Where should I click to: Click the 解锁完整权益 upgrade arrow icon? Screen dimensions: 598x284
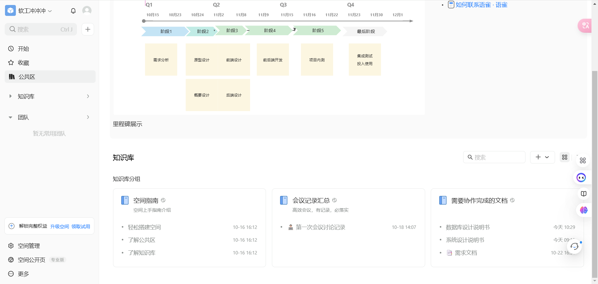tap(12, 226)
